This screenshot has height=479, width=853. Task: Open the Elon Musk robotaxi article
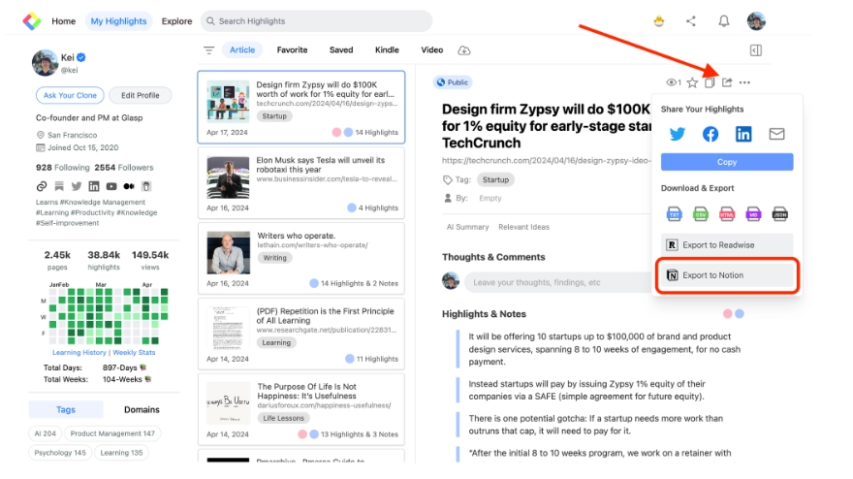tap(300, 183)
